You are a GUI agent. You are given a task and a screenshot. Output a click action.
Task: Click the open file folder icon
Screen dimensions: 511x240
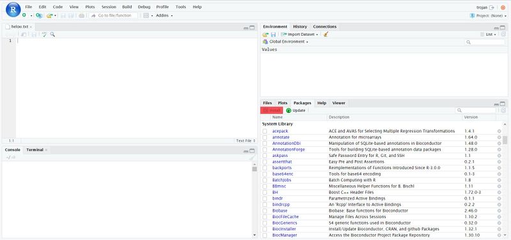49,15
